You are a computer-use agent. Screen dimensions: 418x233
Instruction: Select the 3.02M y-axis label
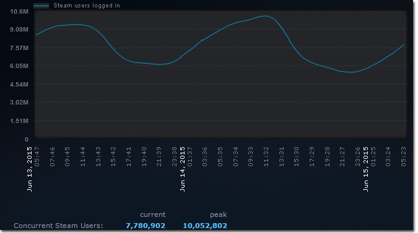19,103
